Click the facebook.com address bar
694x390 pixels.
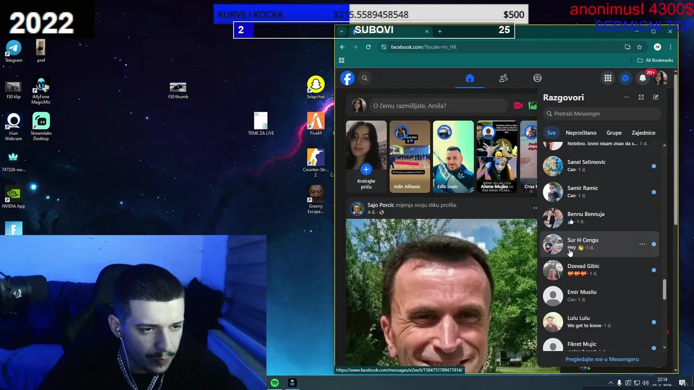(x=502, y=47)
